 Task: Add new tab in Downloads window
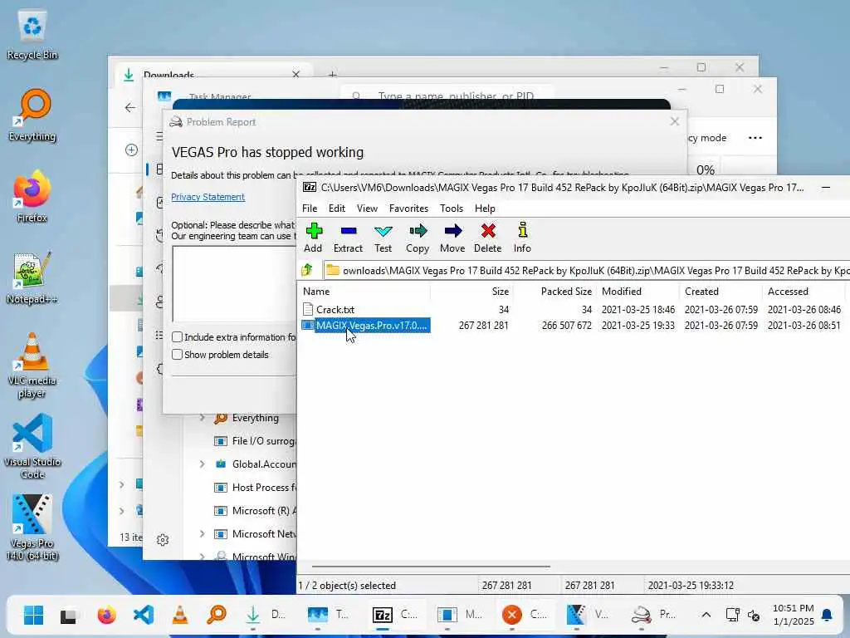click(x=332, y=74)
